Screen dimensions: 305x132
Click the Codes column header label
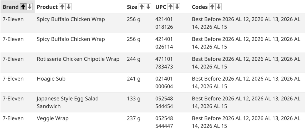point(200,7)
